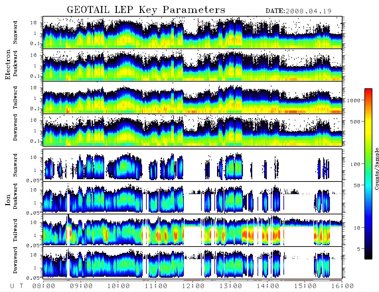Click the 09:00 time axis label
379x292 pixels.
[81, 286]
